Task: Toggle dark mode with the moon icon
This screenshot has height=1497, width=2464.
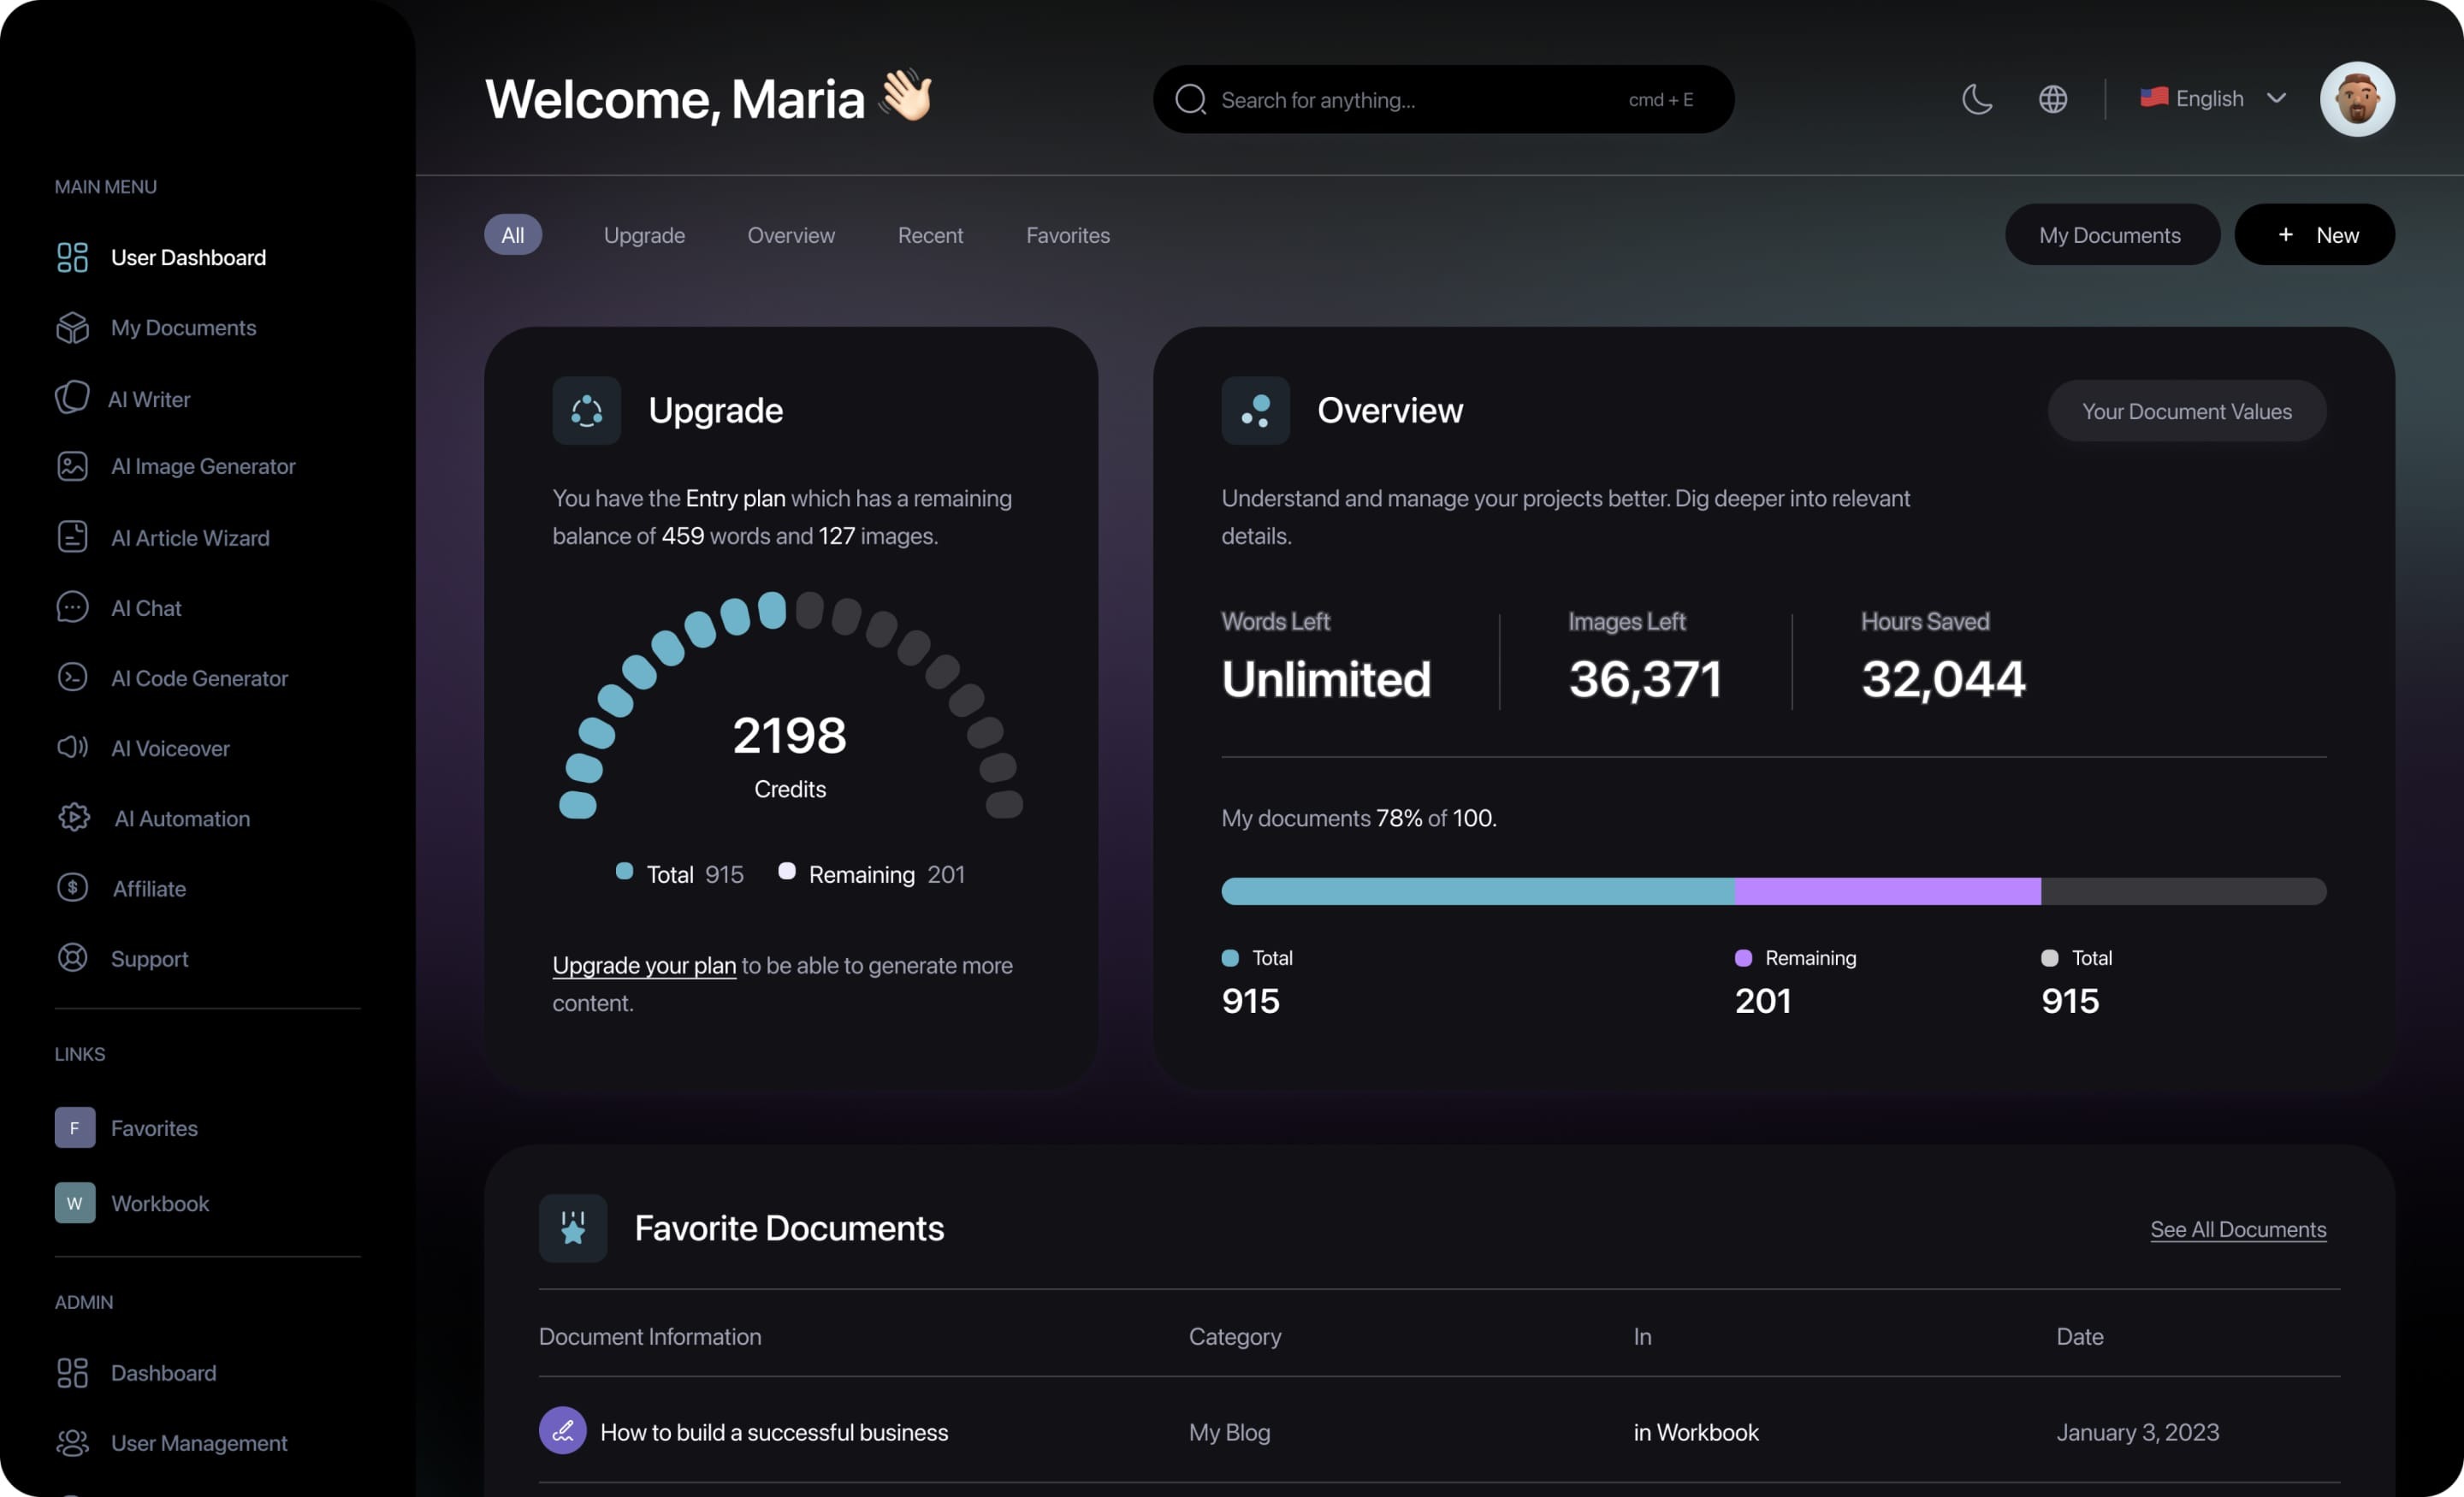Action: pos(1977,99)
